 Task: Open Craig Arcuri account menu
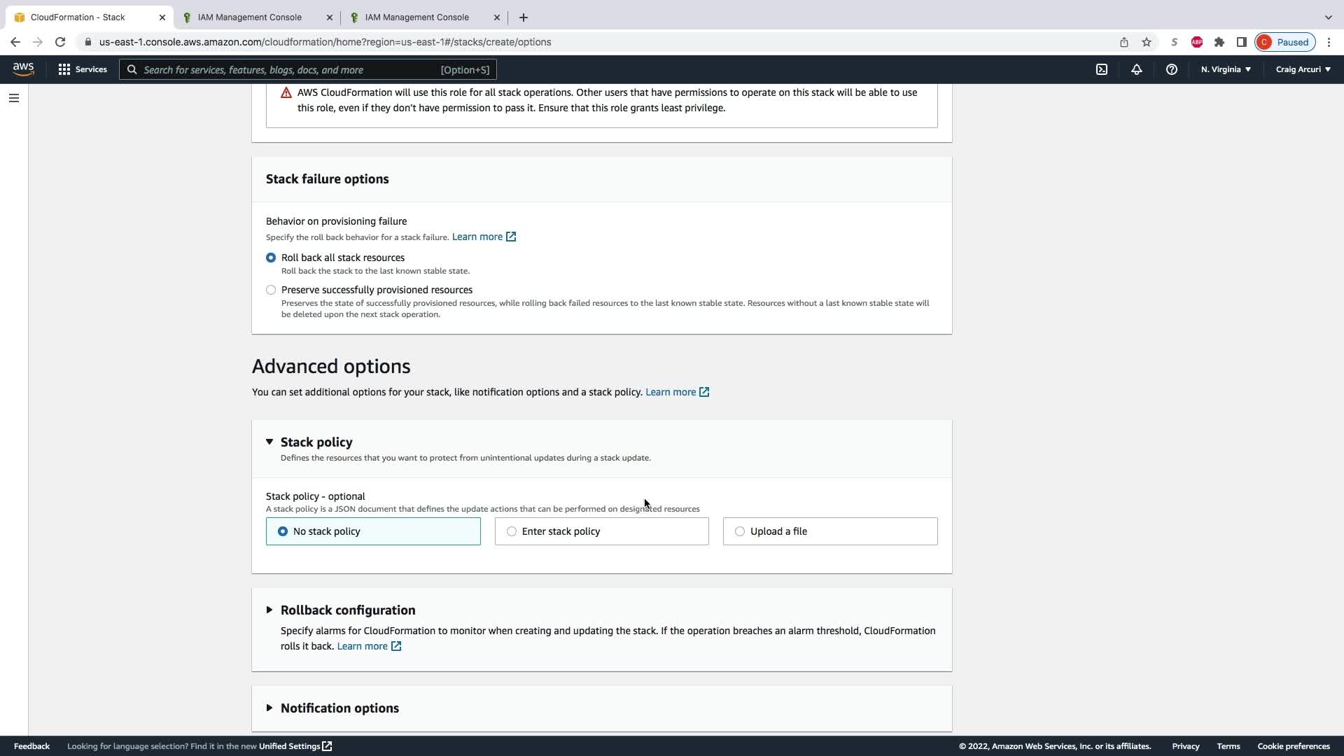click(1303, 69)
